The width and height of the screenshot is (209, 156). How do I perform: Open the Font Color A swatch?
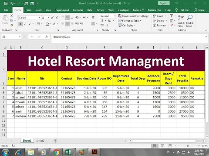coord(54,24)
